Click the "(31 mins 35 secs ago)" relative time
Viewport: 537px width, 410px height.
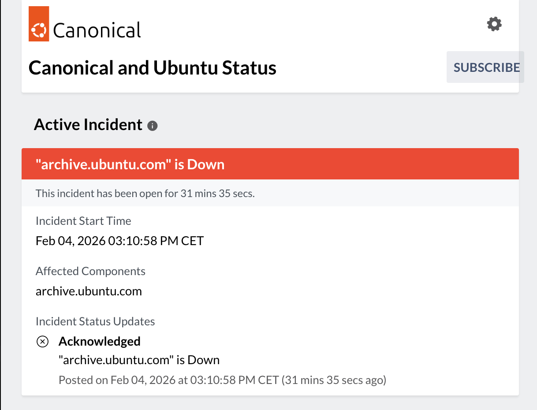pyautogui.click(x=334, y=380)
